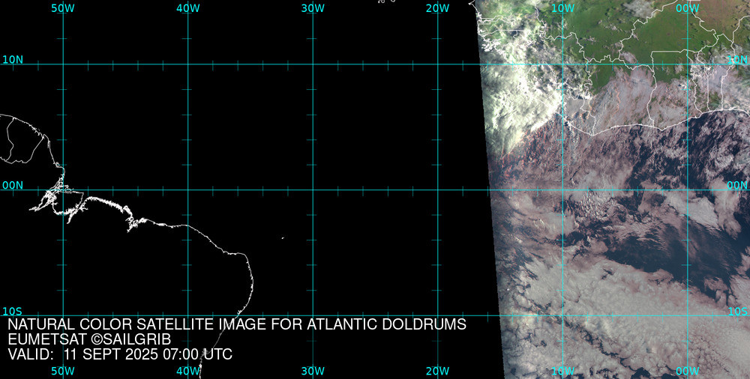Click the 30W longitude label at bottom
Screen dimensions: 750x379
(x=313, y=371)
